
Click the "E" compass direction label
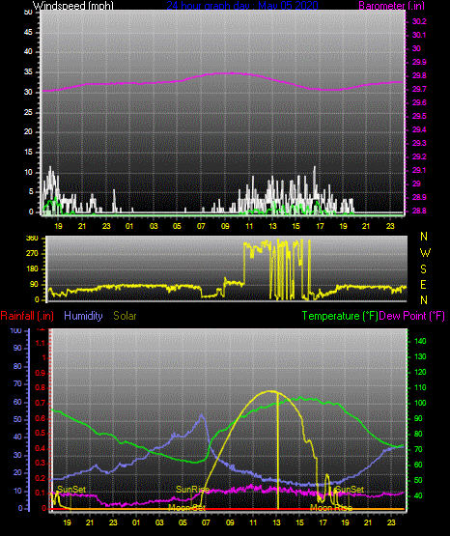[x=423, y=285]
